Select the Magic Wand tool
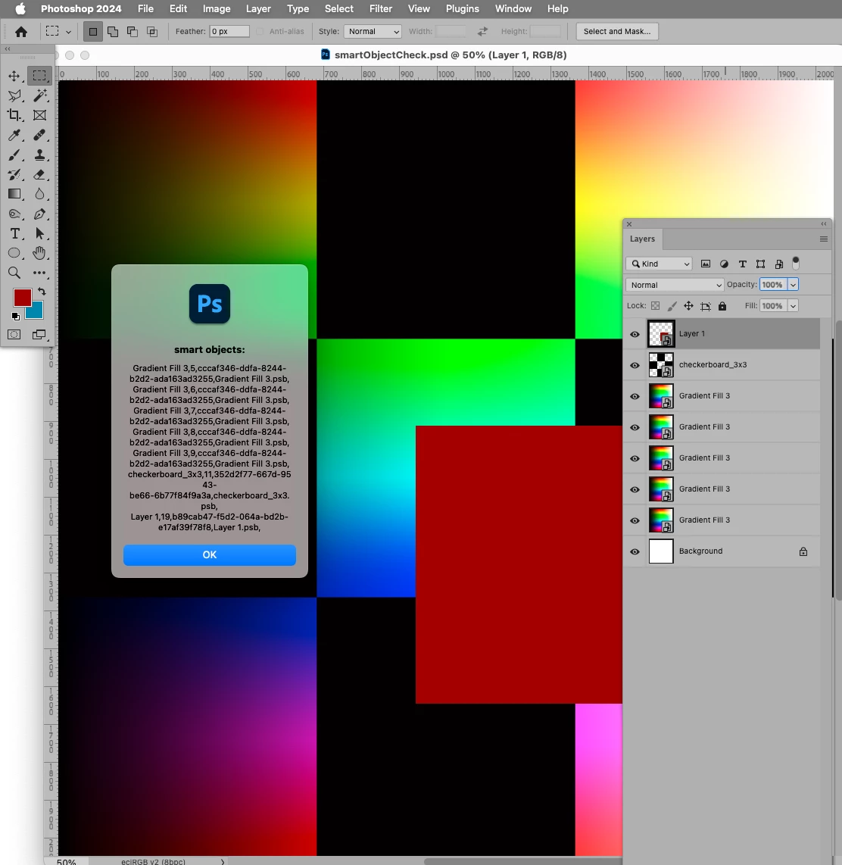 [39, 95]
